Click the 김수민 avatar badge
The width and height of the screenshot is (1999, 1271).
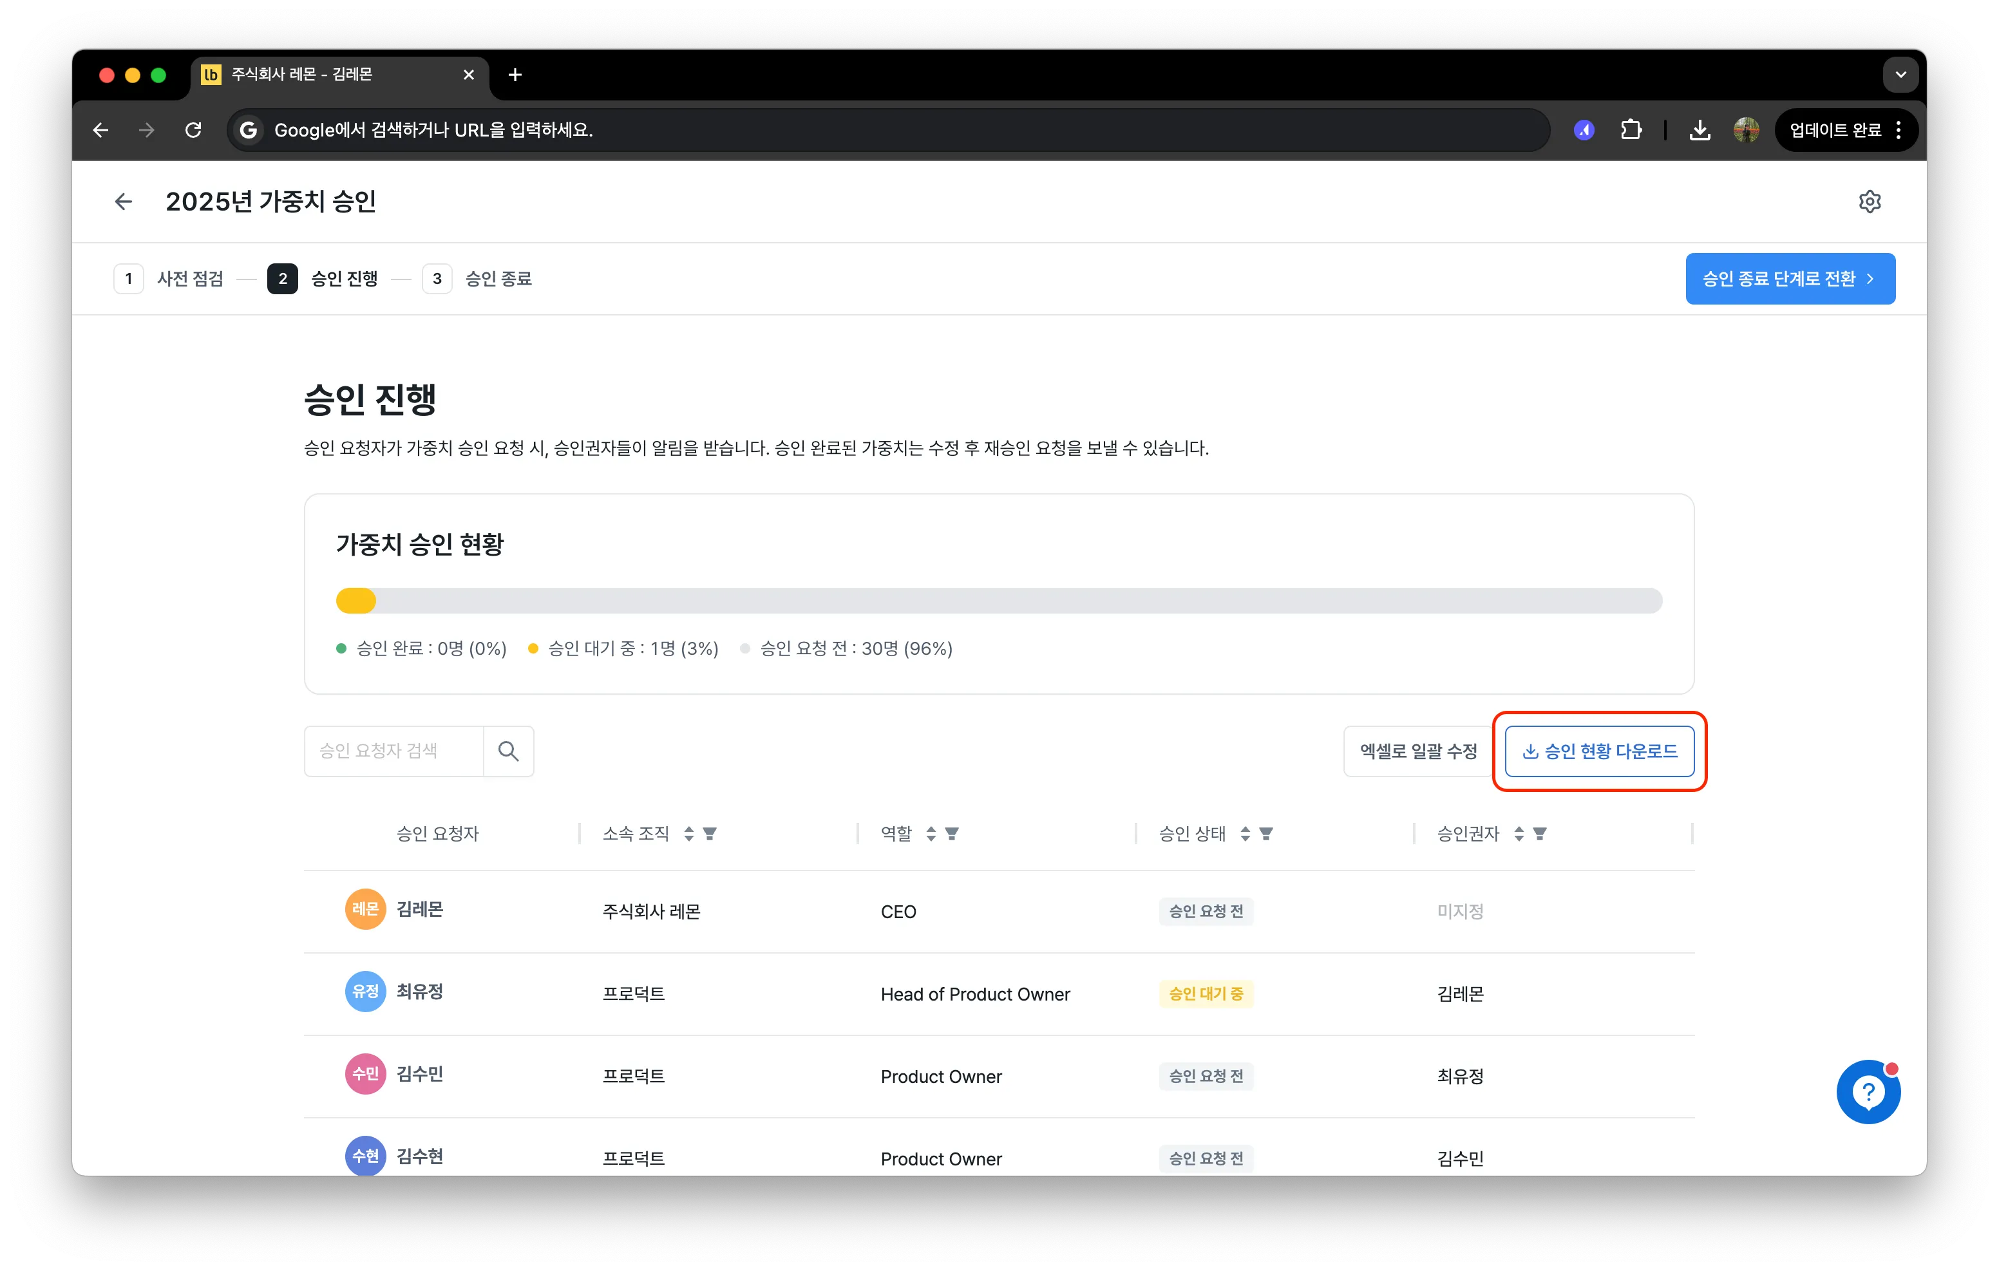point(365,1073)
